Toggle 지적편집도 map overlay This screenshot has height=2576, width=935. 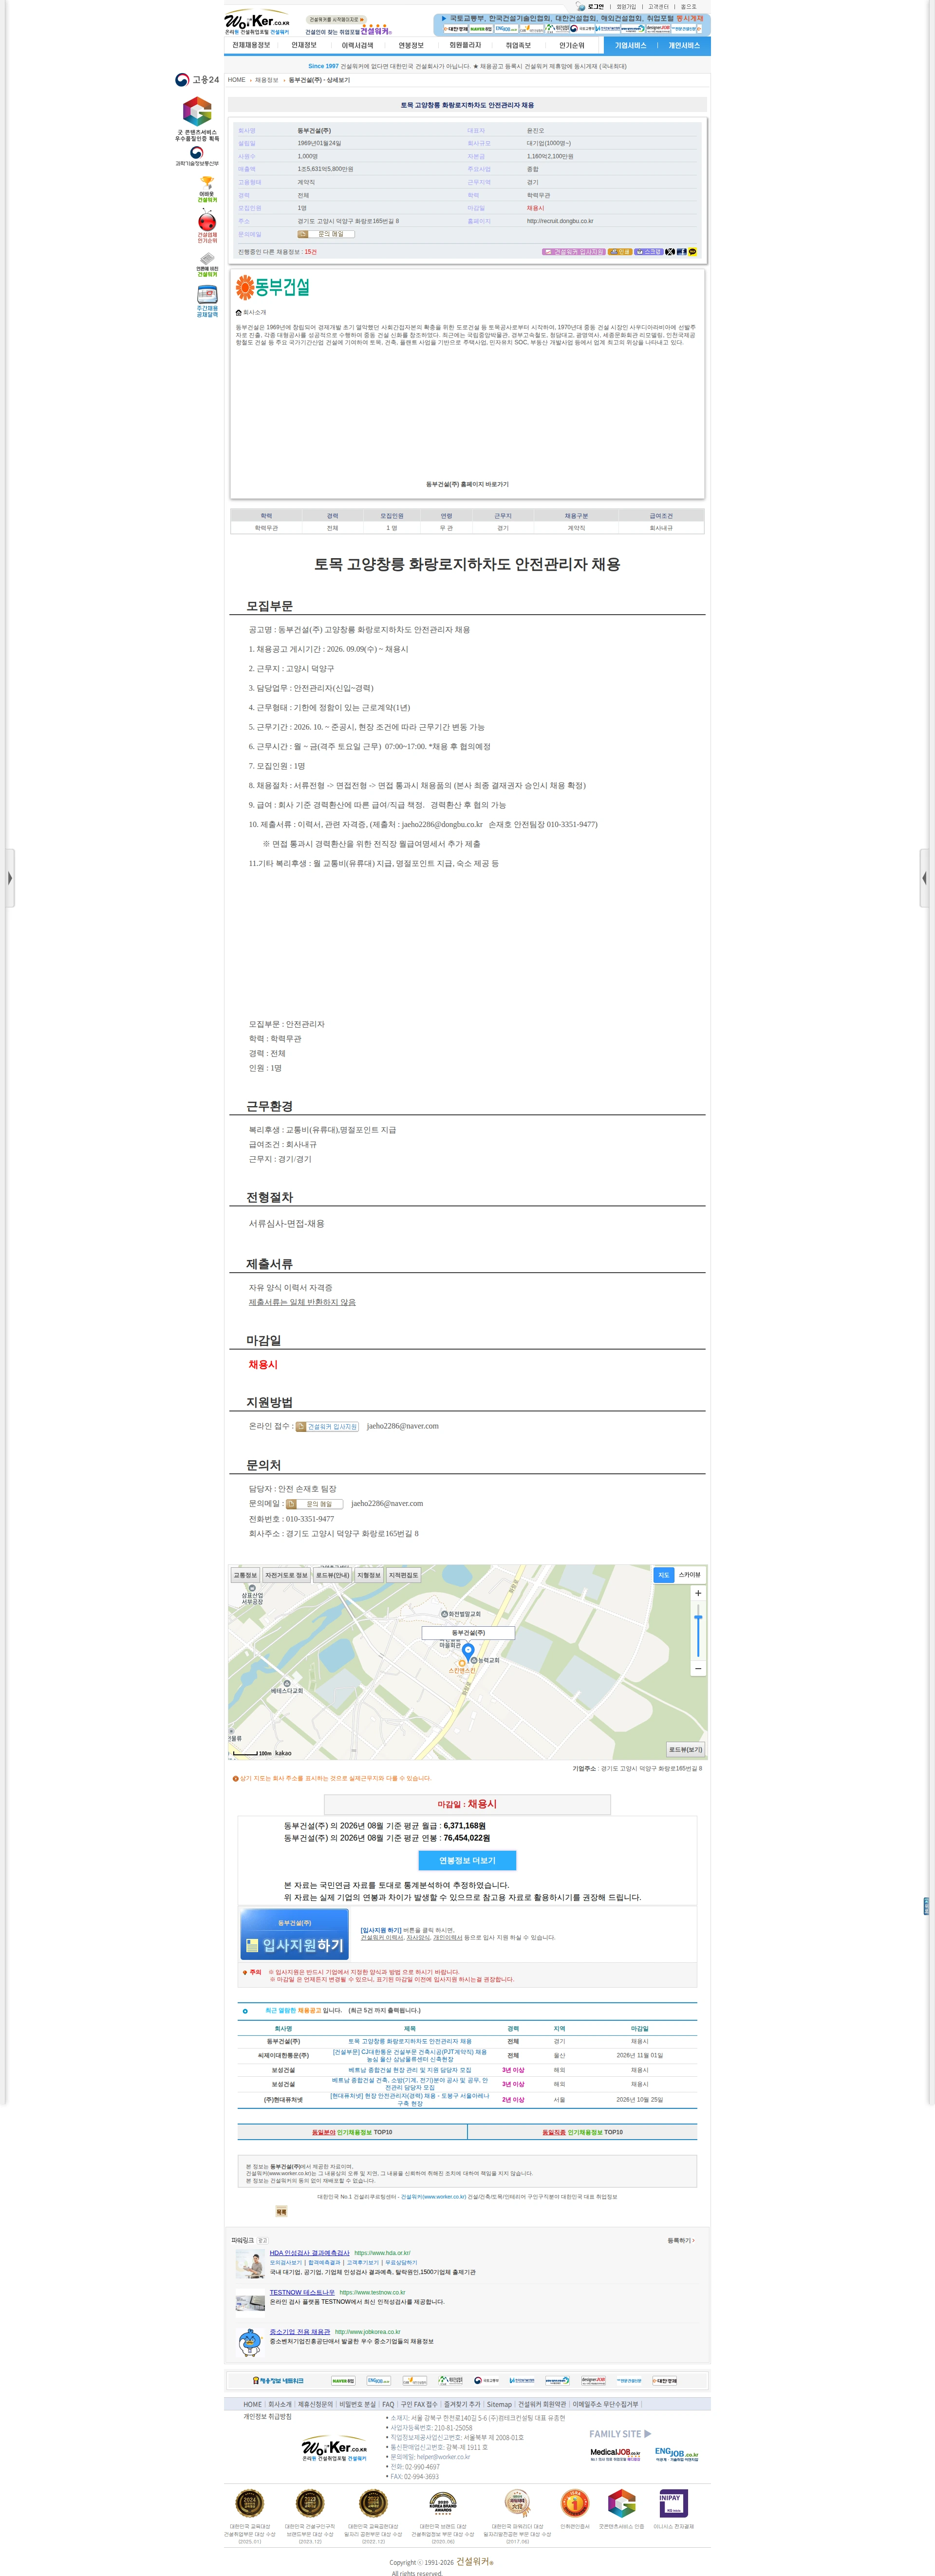(x=404, y=1575)
